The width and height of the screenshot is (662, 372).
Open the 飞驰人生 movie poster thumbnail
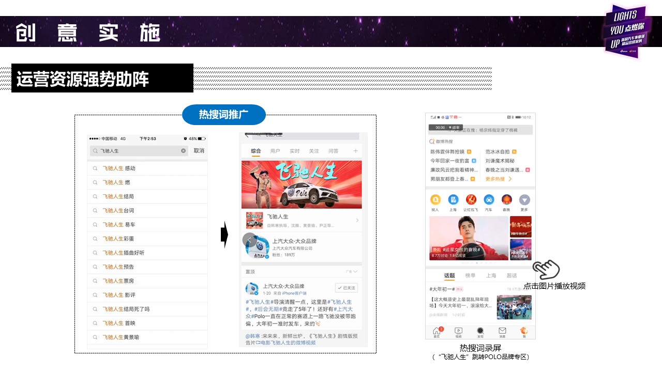[254, 220]
